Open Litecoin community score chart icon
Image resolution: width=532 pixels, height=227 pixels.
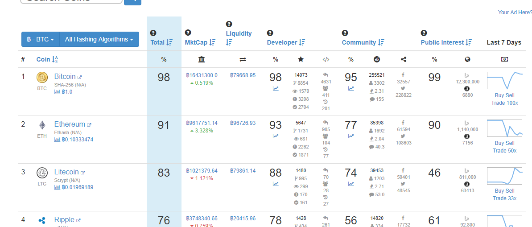(351, 184)
